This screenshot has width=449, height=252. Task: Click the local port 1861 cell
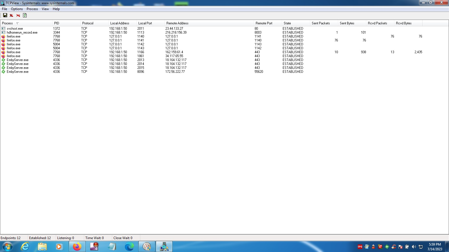(x=141, y=56)
